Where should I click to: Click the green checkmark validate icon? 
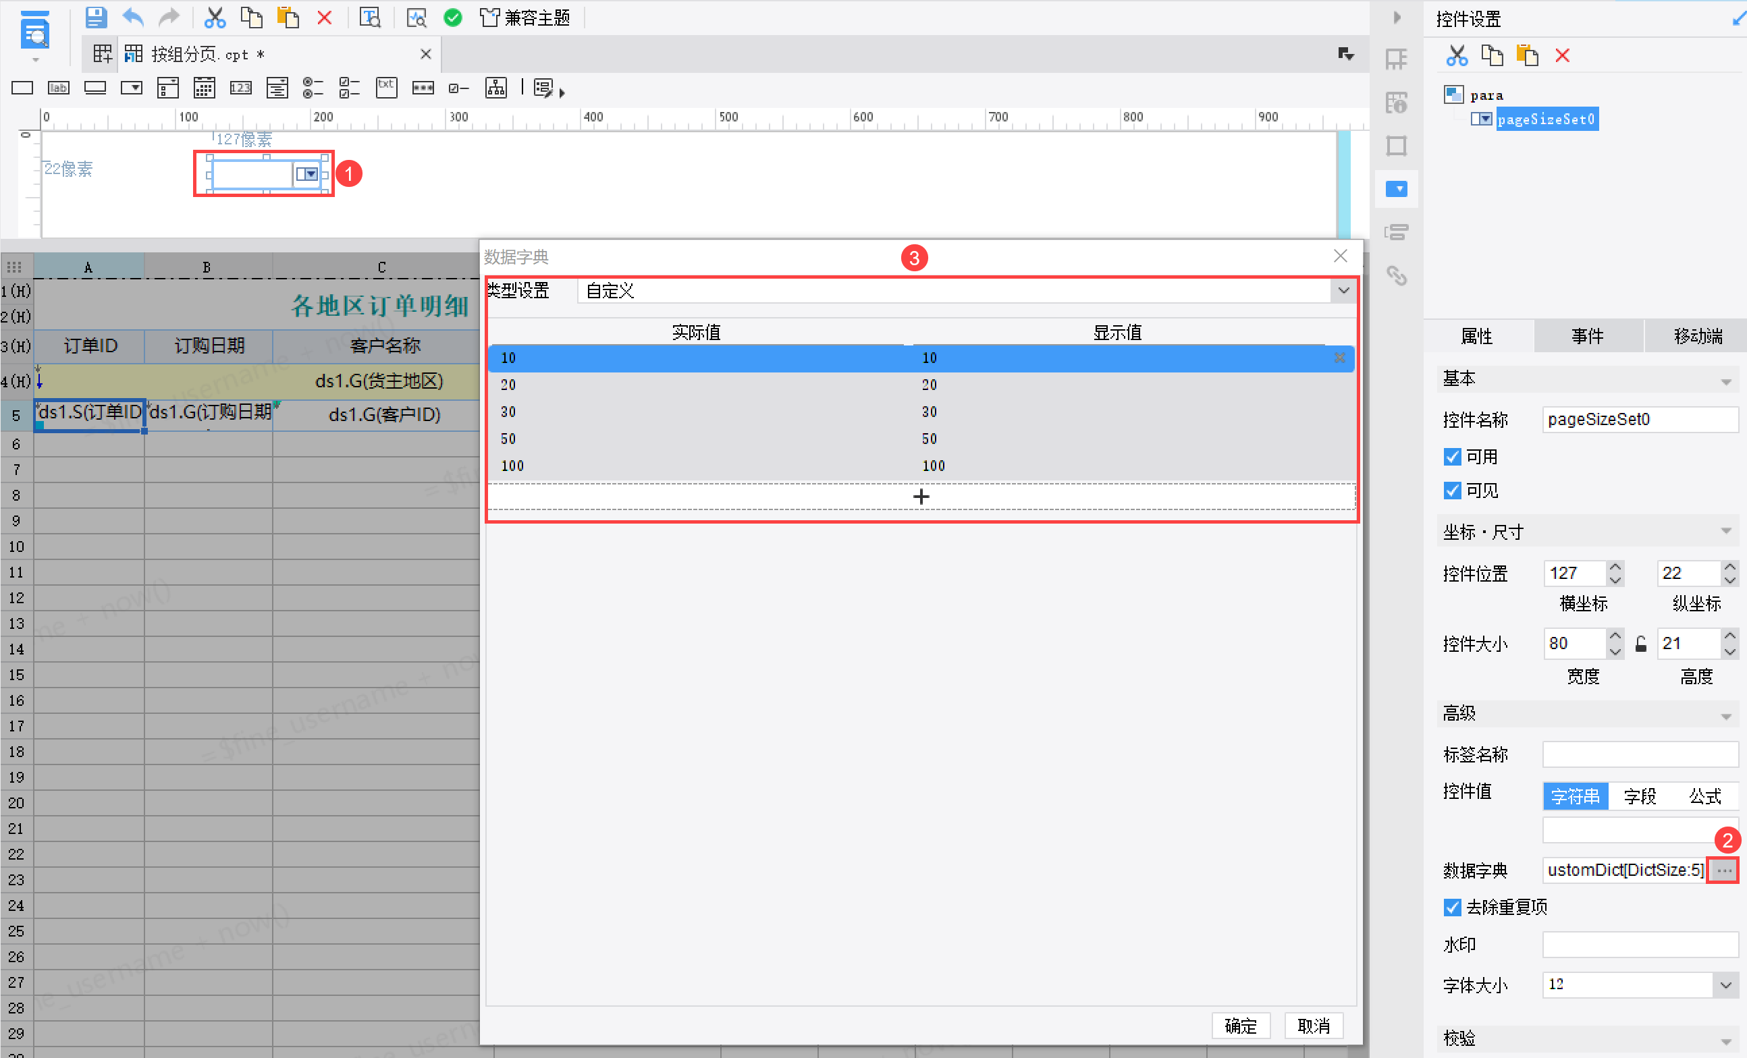click(452, 17)
